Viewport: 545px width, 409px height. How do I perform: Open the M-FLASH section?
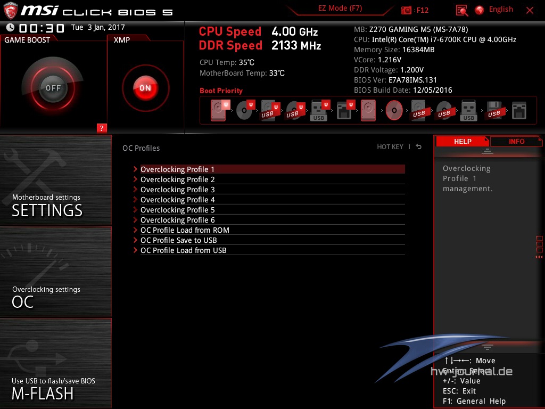pyautogui.click(x=55, y=363)
